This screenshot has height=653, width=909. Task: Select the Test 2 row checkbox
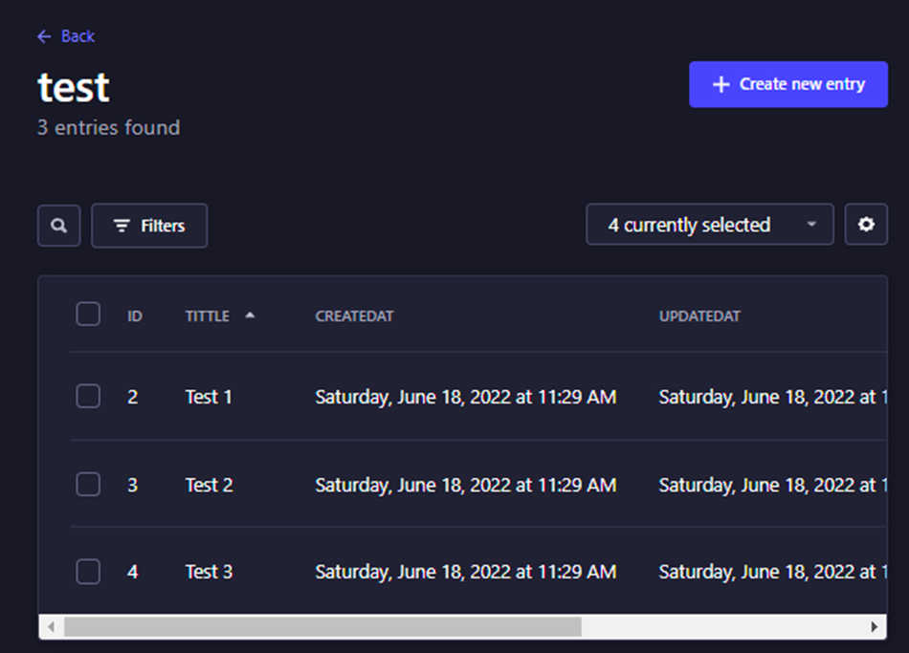pos(88,485)
